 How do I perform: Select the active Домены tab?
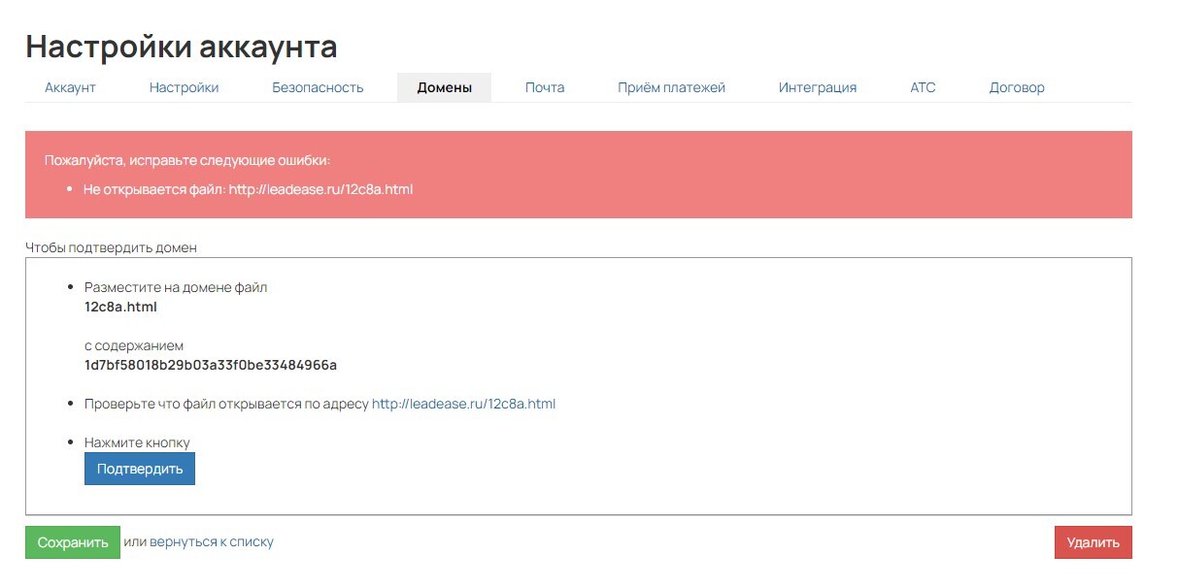(x=444, y=87)
